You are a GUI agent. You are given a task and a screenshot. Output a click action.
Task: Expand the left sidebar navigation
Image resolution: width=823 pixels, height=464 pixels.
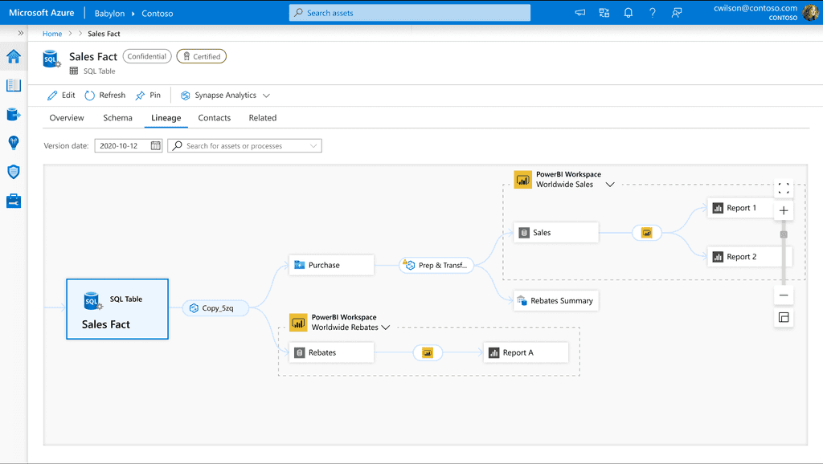coord(20,33)
